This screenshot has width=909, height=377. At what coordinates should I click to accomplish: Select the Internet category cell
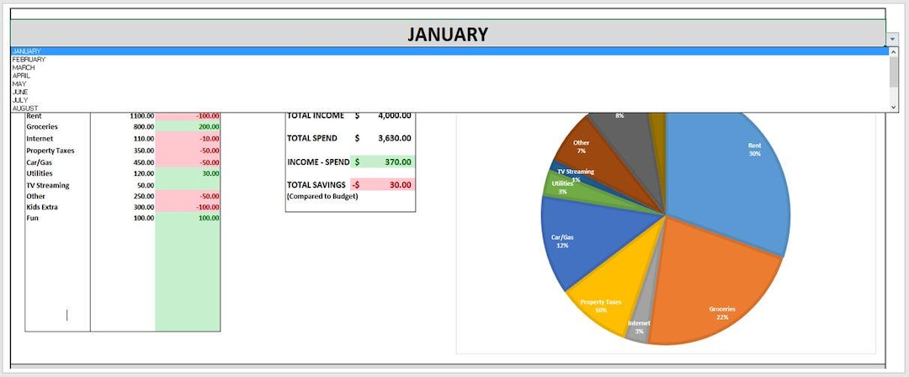click(57, 139)
